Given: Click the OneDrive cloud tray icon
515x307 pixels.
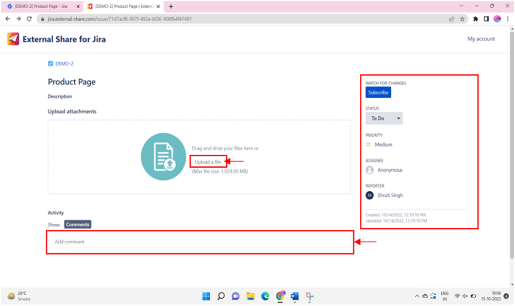Looking at the screenshot, I should pos(425,296).
